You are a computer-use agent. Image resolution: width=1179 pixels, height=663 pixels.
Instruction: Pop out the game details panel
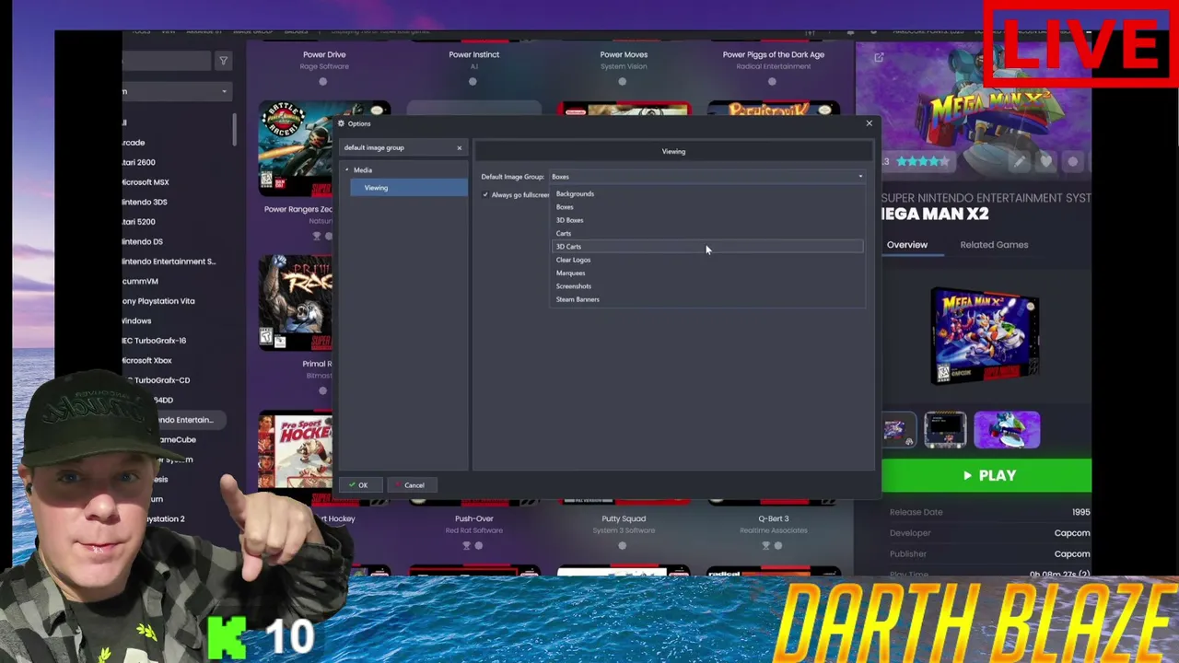[879, 58]
